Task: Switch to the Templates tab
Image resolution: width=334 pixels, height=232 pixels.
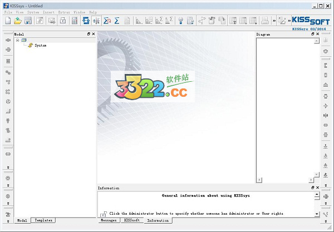Action: point(43,220)
